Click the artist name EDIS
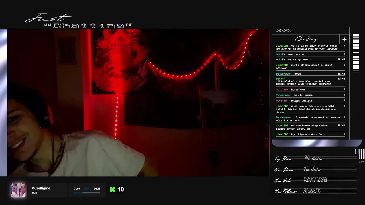The image size is (365, 205). [x=35, y=193]
